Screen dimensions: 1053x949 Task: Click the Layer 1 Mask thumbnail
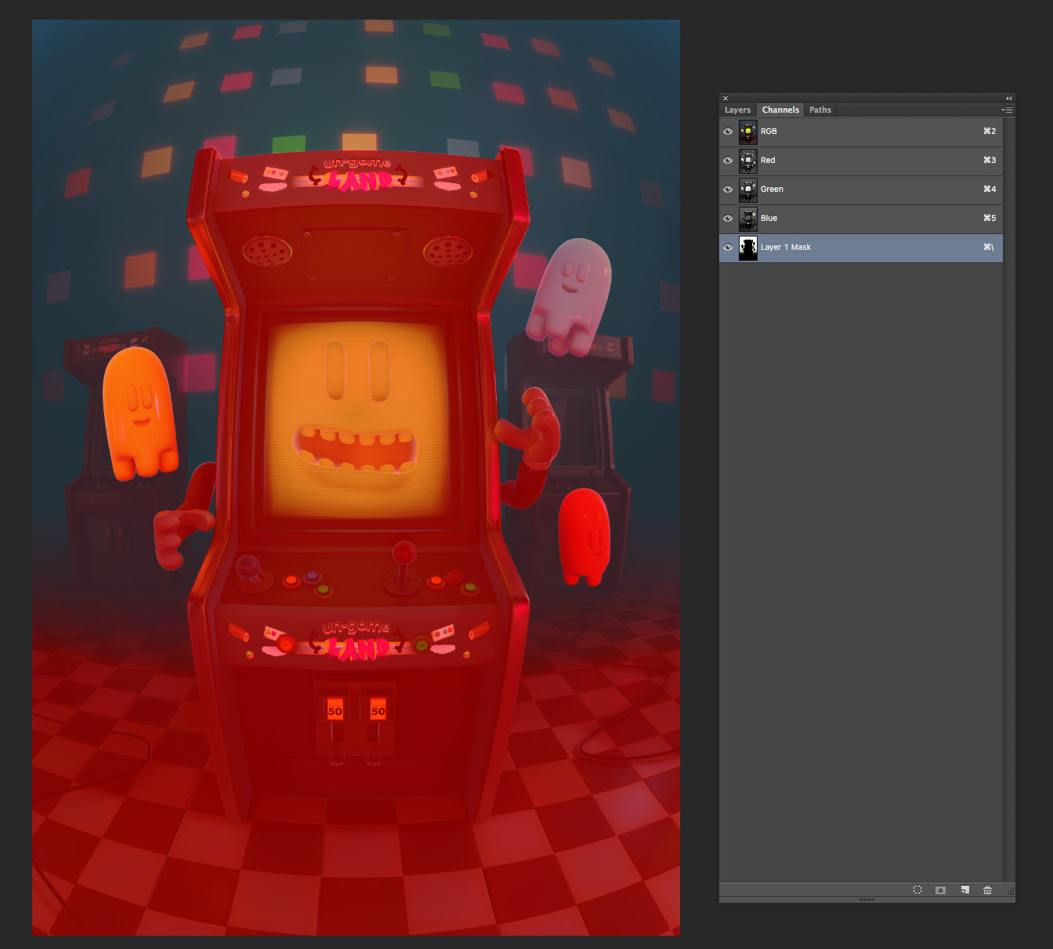(748, 247)
